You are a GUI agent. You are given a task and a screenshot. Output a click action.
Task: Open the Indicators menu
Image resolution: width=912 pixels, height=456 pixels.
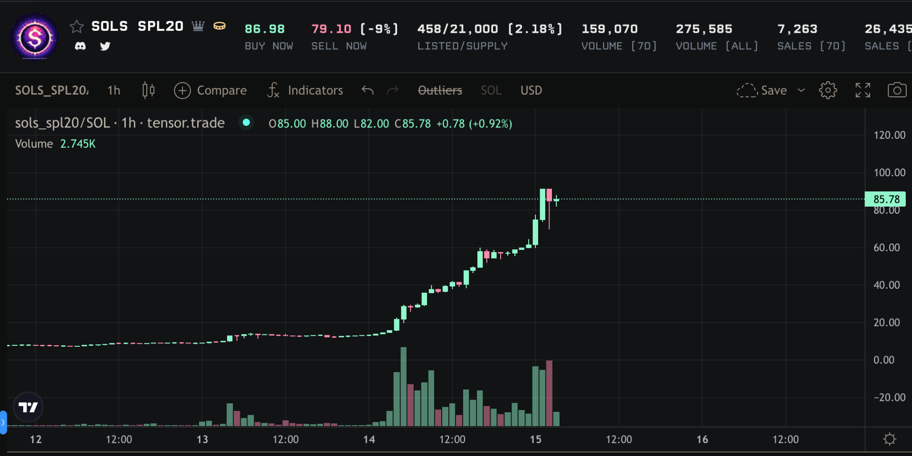[x=305, y=90]
